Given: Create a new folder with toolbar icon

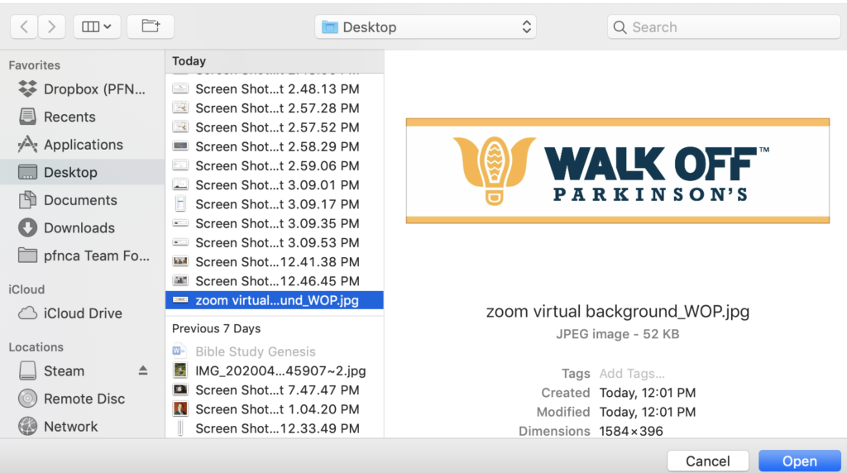Looking at the screenshot, I should click(151, 26).
